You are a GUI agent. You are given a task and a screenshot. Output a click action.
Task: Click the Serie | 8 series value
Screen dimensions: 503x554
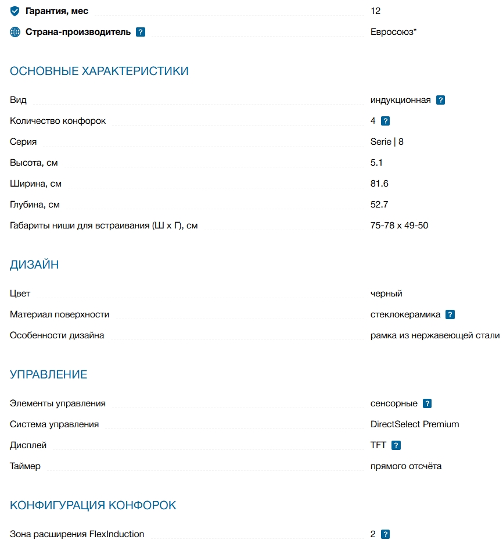(387, 142)
